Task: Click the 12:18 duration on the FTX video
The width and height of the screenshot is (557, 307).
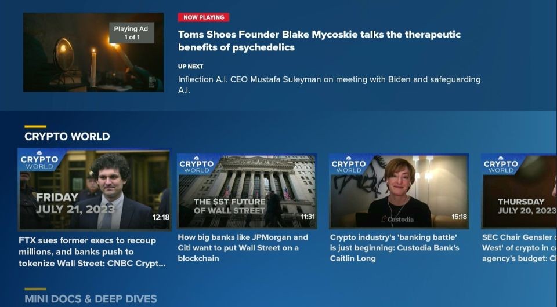Action: (161, 217)
